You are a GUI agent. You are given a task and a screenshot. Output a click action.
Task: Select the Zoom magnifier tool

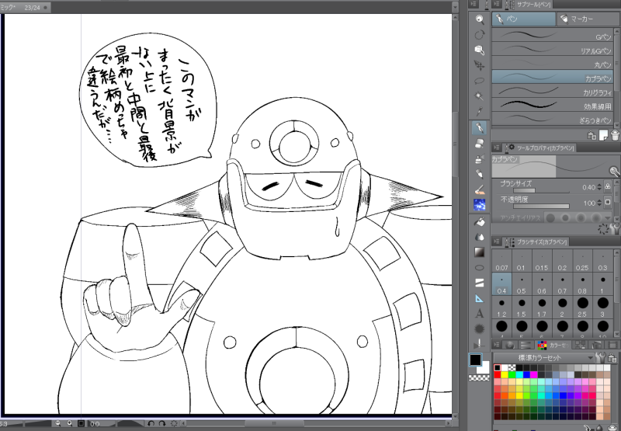[480, 19]
